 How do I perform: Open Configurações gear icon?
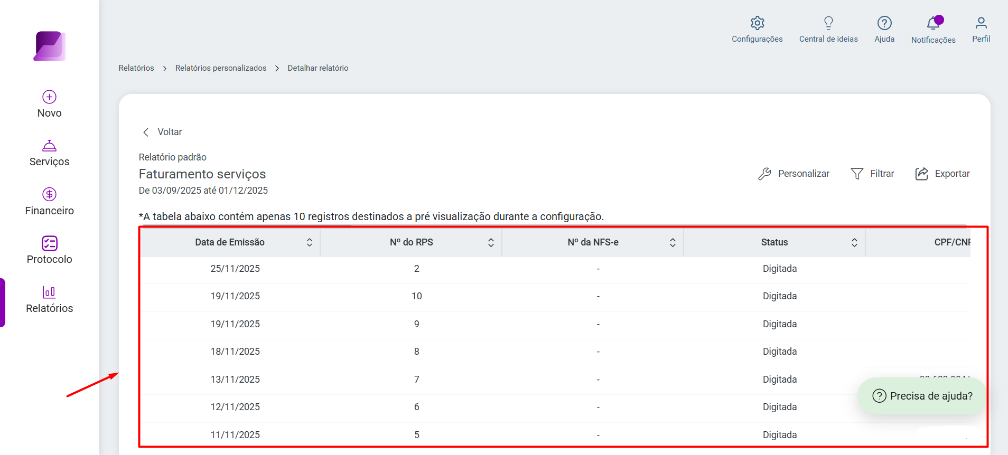tap(757, 23)
